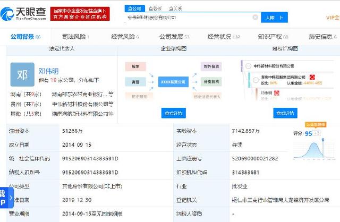Collapse the 中伟新材料股份有限公司 equity tree node
This screenshot has height=222, width=340.
coord(249,66)
